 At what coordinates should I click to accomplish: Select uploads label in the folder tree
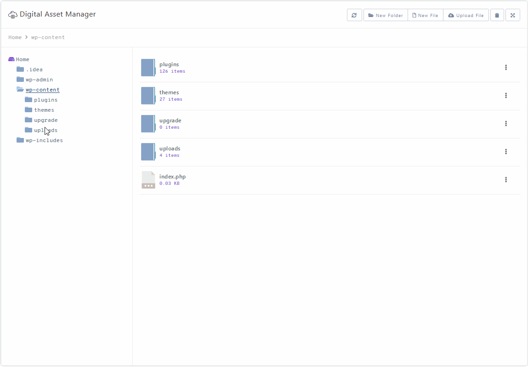[46, 130]
